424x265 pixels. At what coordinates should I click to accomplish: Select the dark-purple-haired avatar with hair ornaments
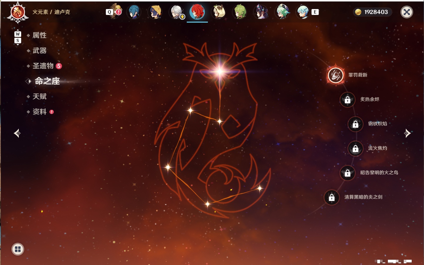coord(261,12)
